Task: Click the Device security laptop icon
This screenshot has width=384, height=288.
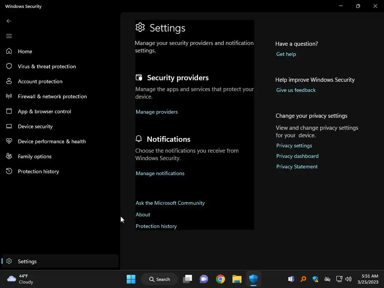Action: pos(9,126)
